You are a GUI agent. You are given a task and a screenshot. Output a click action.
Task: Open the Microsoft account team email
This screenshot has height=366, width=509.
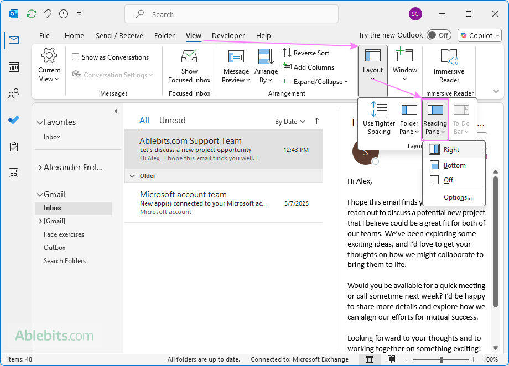click(x=224, y=203)
